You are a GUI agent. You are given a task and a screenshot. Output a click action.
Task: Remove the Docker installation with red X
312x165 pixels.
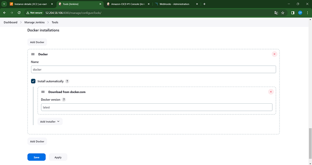click(x=275, y=54)
